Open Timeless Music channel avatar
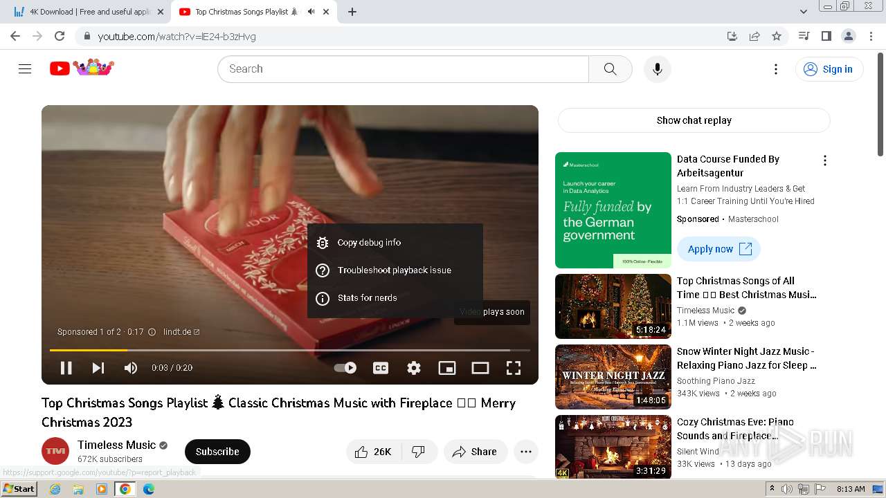The height and width of the screenshot is (498, 886). [55, 451]
